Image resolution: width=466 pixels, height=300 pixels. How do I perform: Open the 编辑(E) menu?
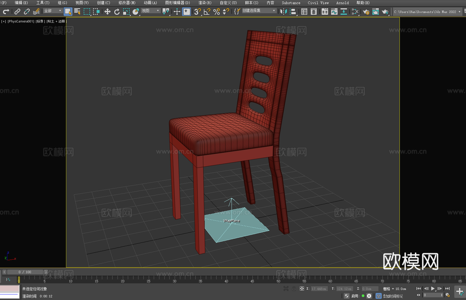pos(21,3)
